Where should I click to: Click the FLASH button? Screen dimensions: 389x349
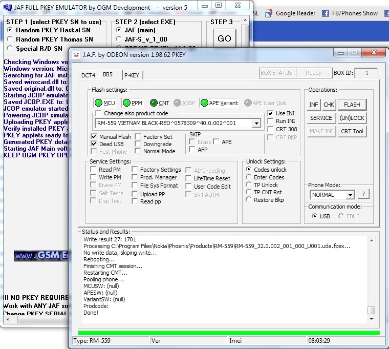(352, 105)
